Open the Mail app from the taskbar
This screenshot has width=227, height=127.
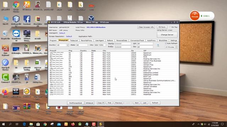(59, 124)
